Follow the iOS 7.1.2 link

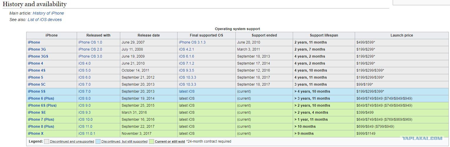pyautogui.click(x=187, y=63)
